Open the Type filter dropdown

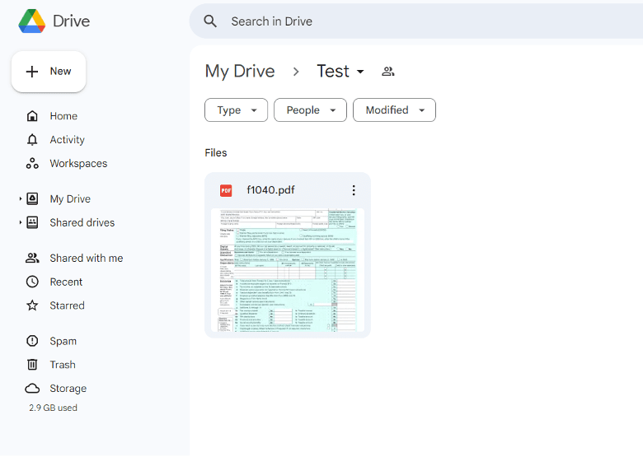[x=236, y=110]
